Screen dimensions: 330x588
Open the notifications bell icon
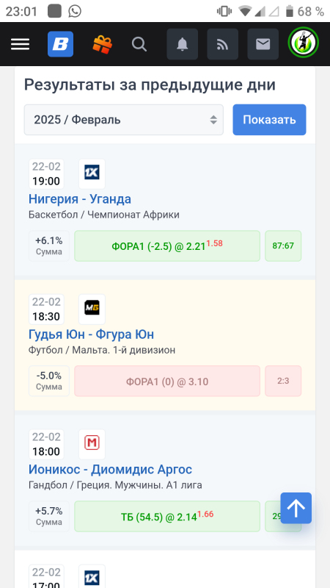coord(182,44)
